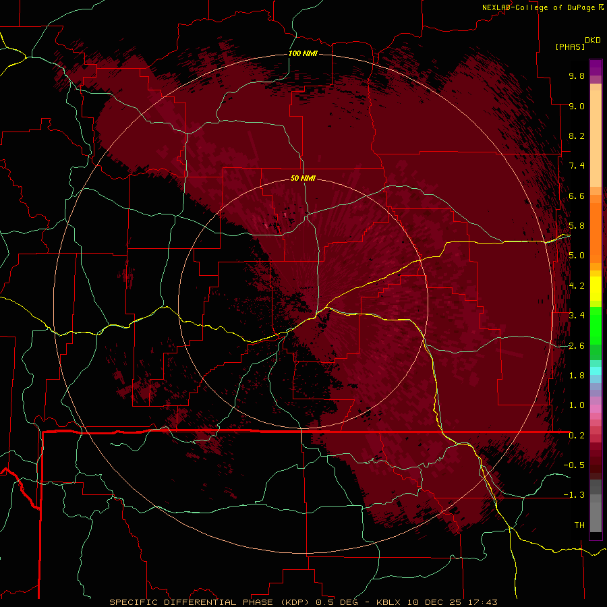Select the 7.4 legend value
Image resolution: width=607 pixels, height=607 pixels.
coord(577,166)
